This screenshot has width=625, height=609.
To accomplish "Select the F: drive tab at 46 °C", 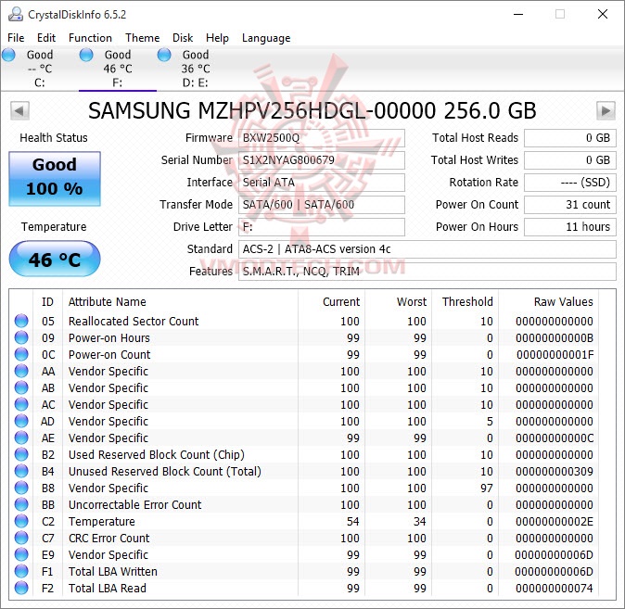I will click(118, 69).
